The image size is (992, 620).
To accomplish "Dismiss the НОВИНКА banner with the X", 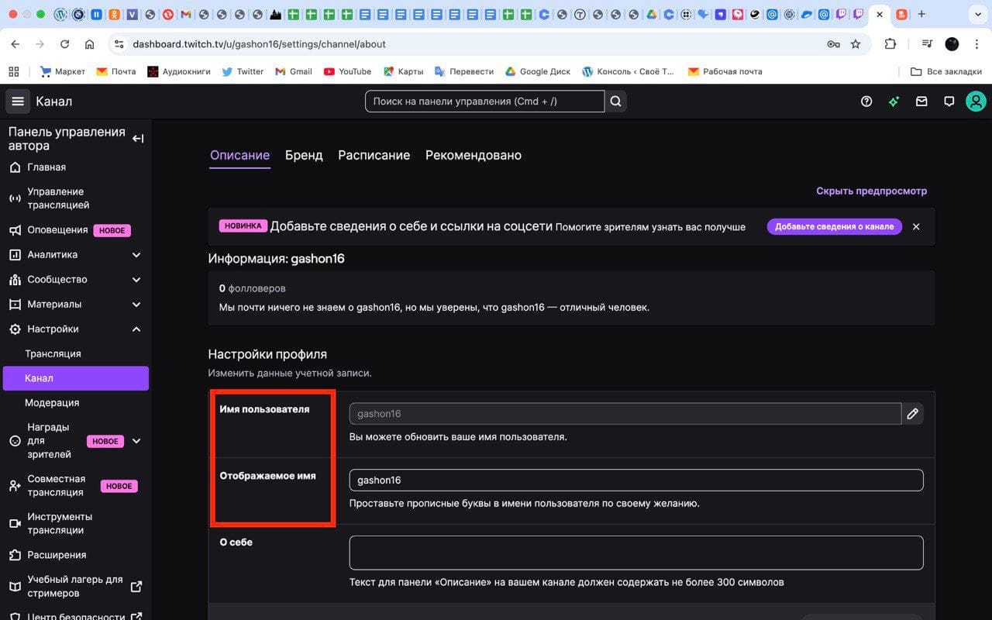I will [916, 226].
